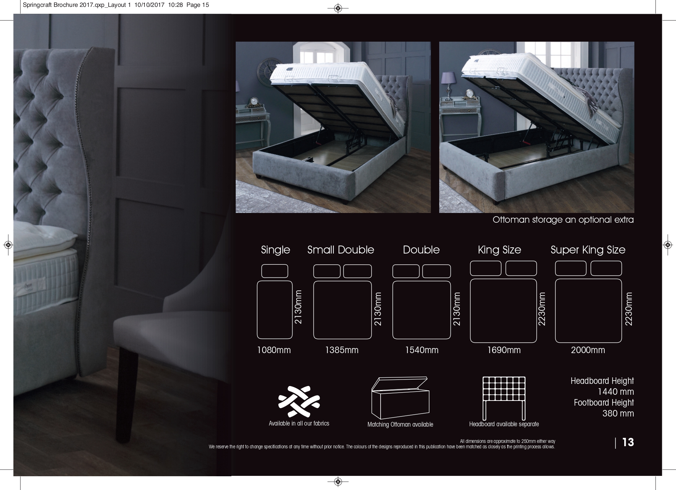Click the top center registration mark
This screenshot has height=490, width=676.
[338, 8]
